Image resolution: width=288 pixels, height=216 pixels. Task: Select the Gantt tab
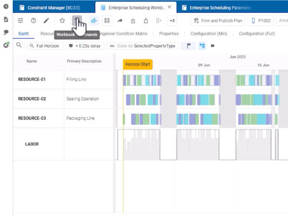(24, 34)
